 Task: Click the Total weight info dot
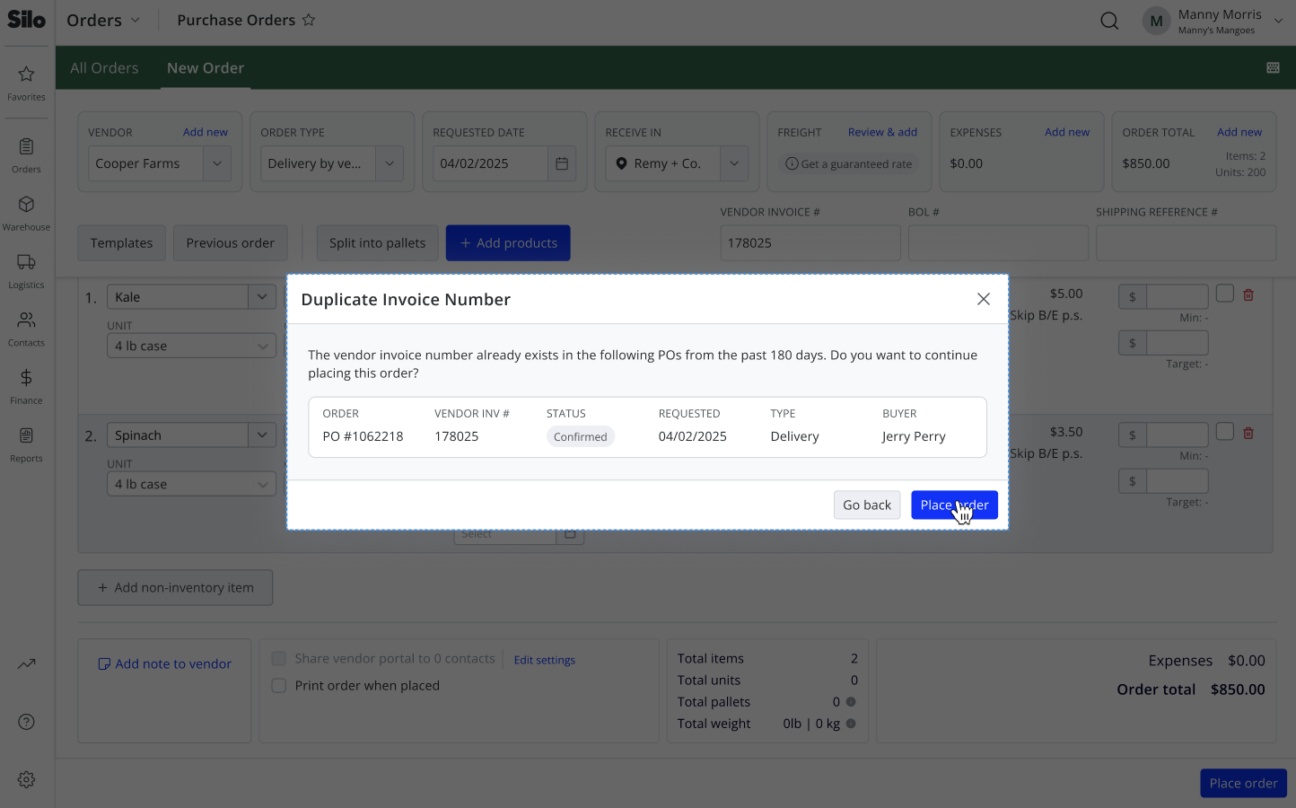point(851,724)
